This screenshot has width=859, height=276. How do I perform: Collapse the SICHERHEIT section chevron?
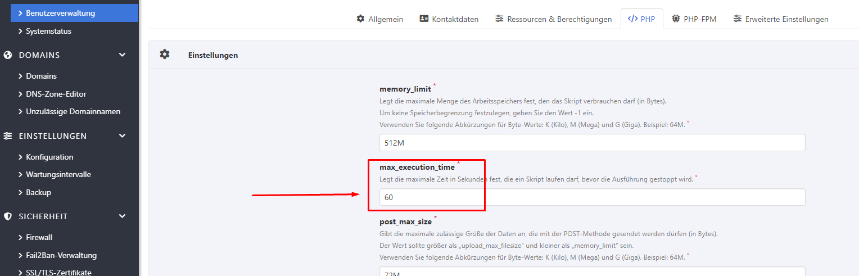coord(123,216)
